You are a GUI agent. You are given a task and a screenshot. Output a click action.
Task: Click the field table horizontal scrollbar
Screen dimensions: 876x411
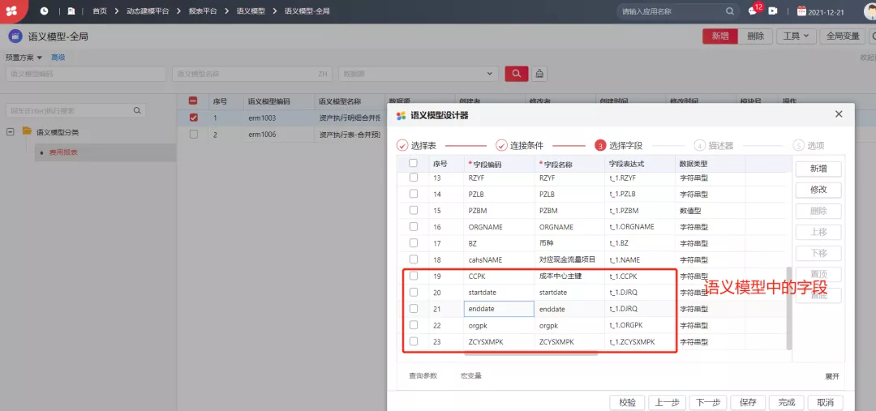pyautogui.click(x=530, y=354)
